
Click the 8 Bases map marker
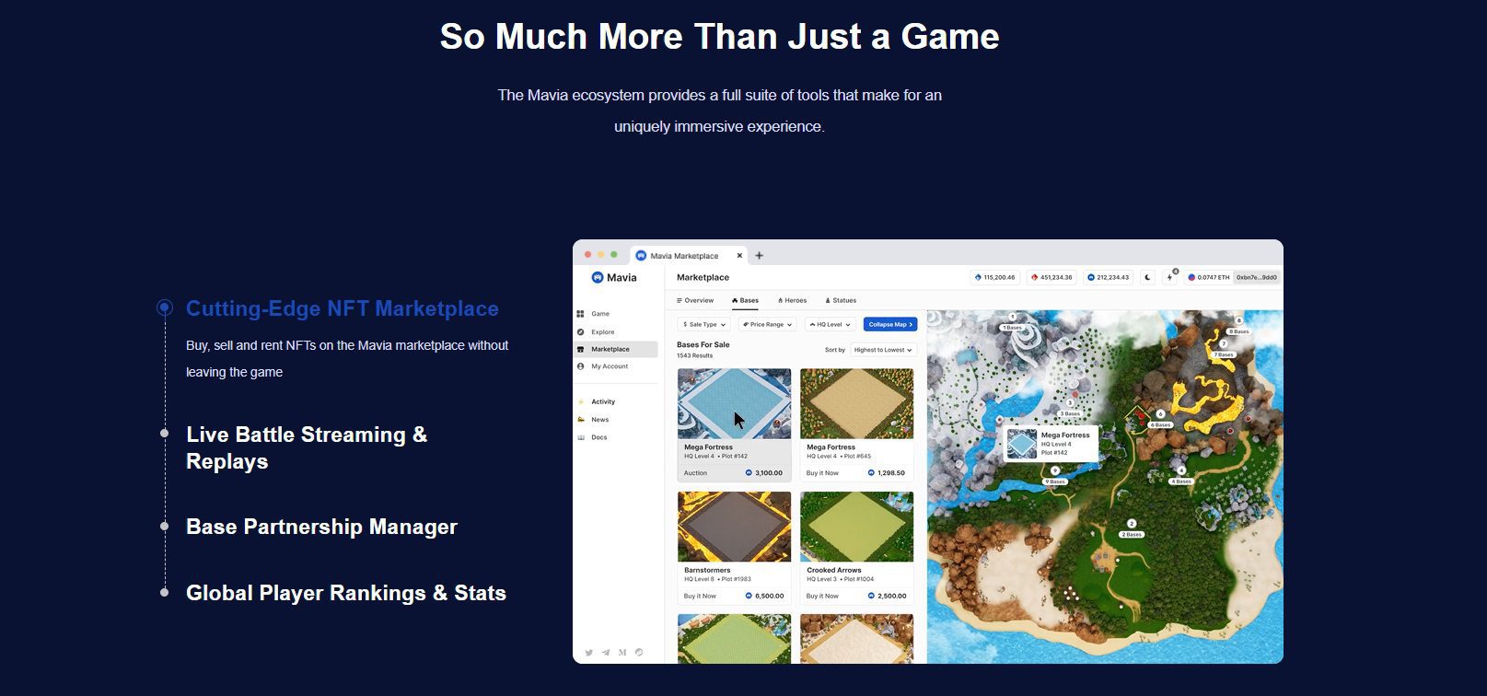coord(1238,331)
